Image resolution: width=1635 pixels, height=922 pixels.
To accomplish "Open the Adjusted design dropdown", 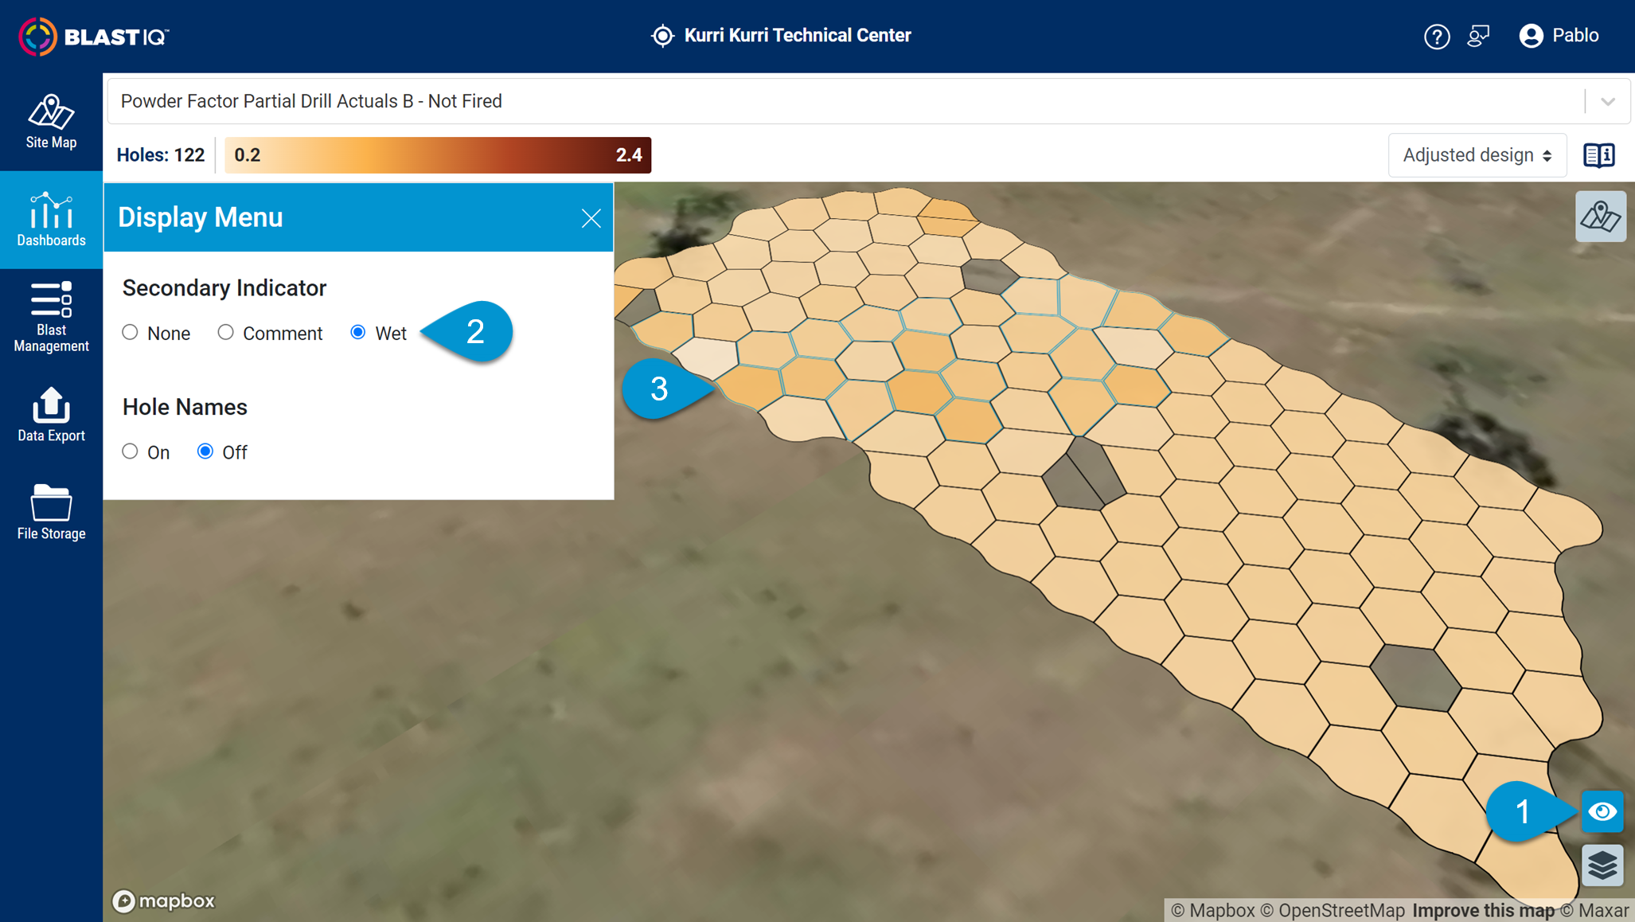I will click(1477, 155).
